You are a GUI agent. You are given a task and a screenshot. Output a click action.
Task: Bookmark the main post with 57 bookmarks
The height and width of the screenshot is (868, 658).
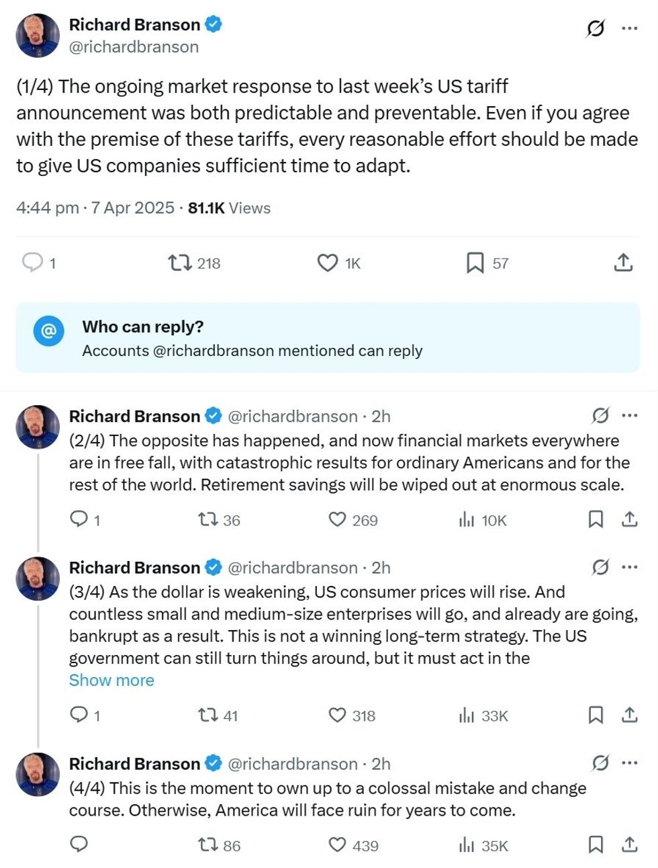pyautogui.click(x=475, y=262)
